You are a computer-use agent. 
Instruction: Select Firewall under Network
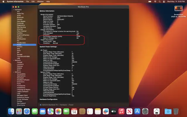coord(20,62)
